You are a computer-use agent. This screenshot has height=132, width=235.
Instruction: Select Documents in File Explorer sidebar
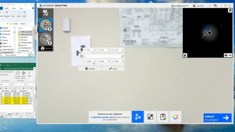[6, 31]
